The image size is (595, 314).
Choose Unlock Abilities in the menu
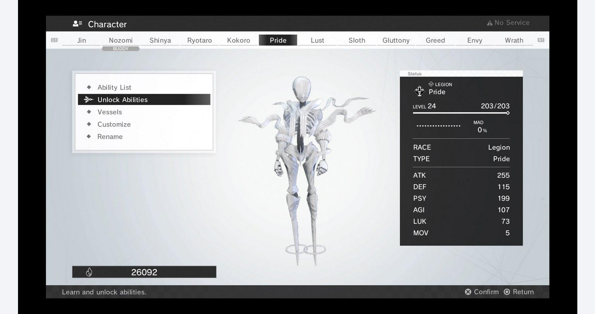[123, 100]
